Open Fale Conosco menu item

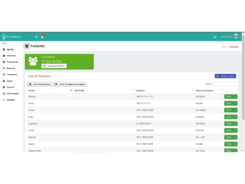(x=13, y=94)
